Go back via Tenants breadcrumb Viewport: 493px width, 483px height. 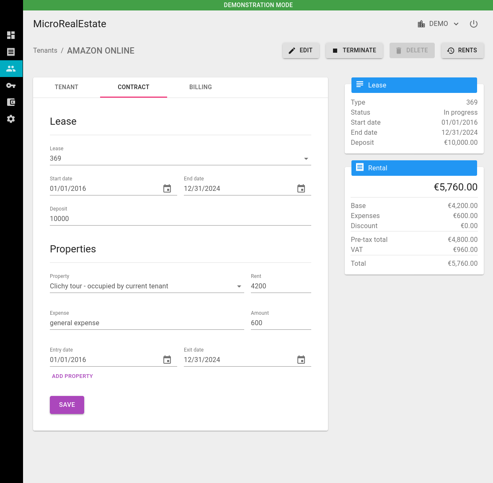(45, 51)
